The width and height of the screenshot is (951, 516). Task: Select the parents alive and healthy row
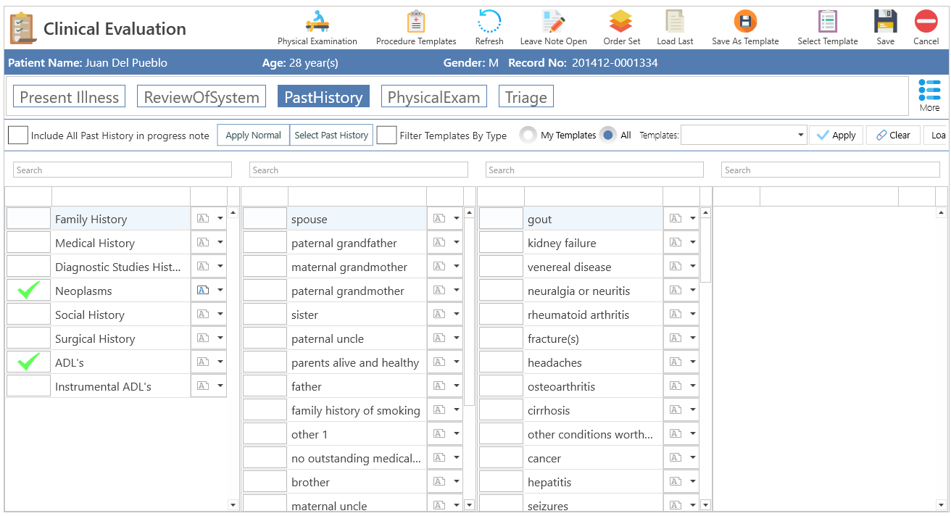point(352,362)
